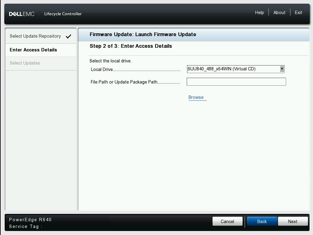This screenshot has width=313, height=235.
Task: Open the Help page
Action: [259, 12]
